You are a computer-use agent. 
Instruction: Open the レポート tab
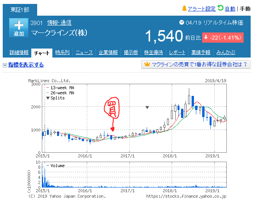pos(177,52)
